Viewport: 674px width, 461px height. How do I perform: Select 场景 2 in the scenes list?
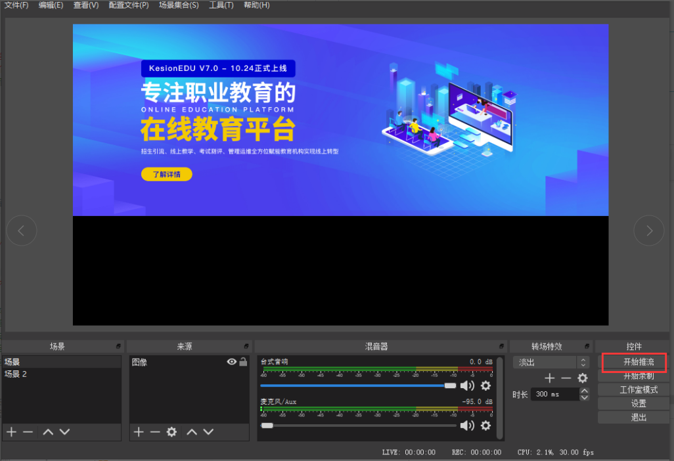16,374
